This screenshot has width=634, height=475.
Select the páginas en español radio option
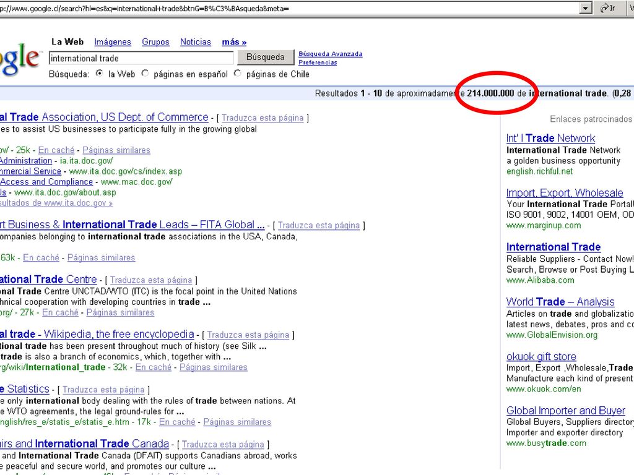click(x=145, y=74)
